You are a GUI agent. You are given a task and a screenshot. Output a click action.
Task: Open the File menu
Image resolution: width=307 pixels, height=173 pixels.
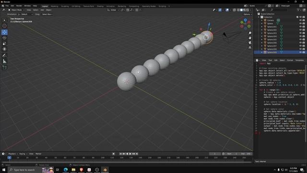[7, 6]
